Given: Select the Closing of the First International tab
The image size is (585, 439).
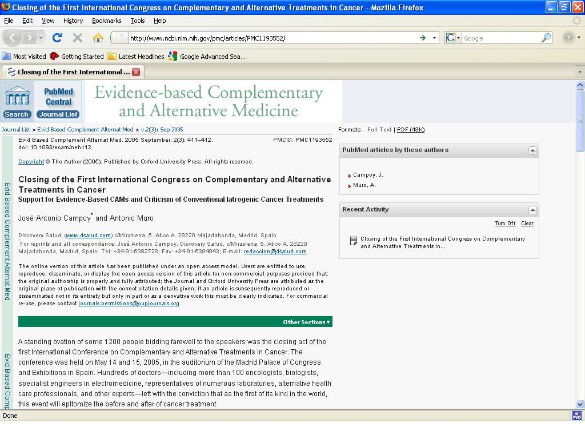Looking at the screenshot, I should click(73, 72).
